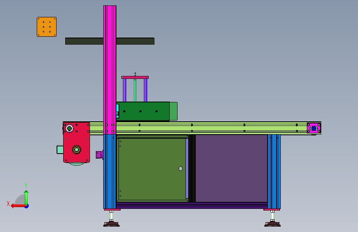The height and width of the screenshot is (232, 358).
Task: Pick the tall magenta vertical column
Action: (x=110, y=70)
